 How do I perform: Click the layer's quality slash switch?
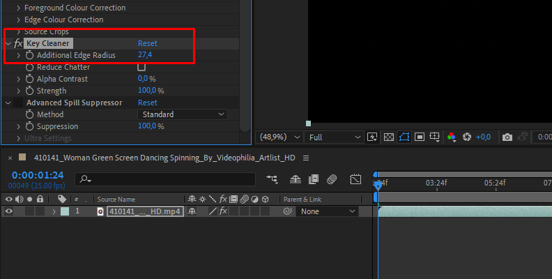click(213, 211)
